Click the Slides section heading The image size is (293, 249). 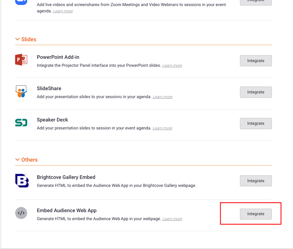pos(29,39)
